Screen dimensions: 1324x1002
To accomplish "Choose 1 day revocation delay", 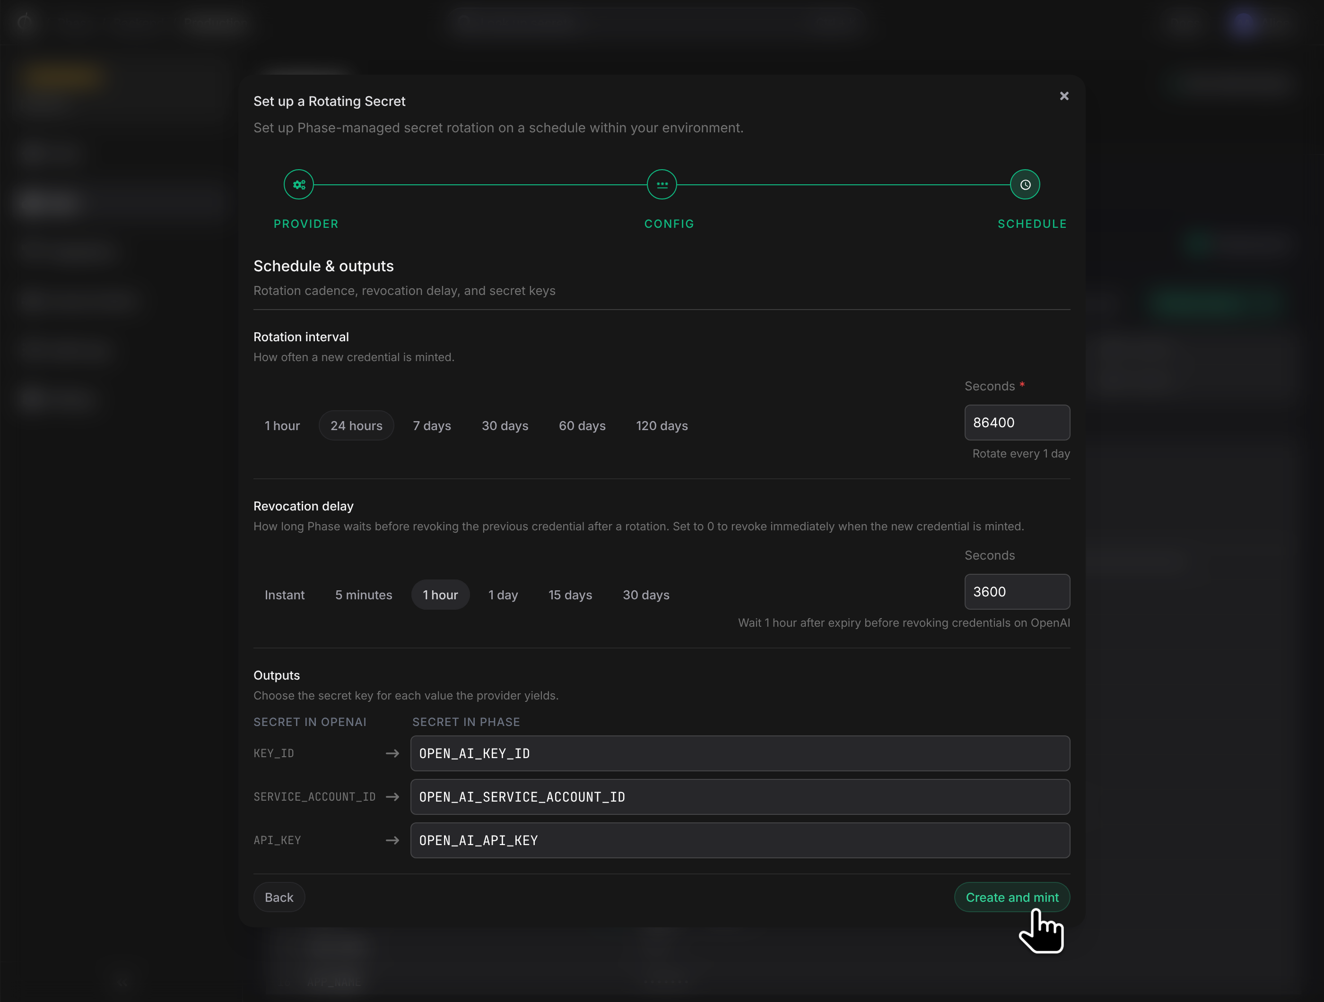I will [x=503, y=595].
